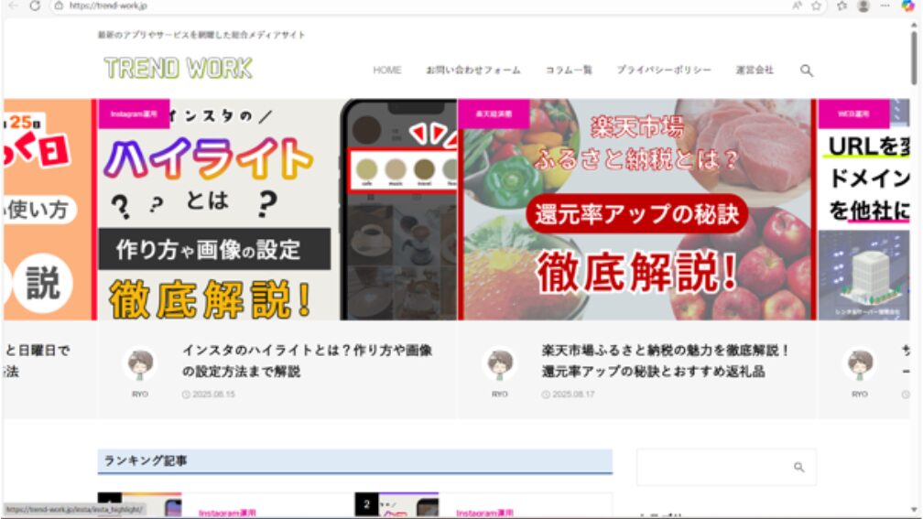
Task: Open the browser profile avatar icon
Action: click(x=863, y=5)
